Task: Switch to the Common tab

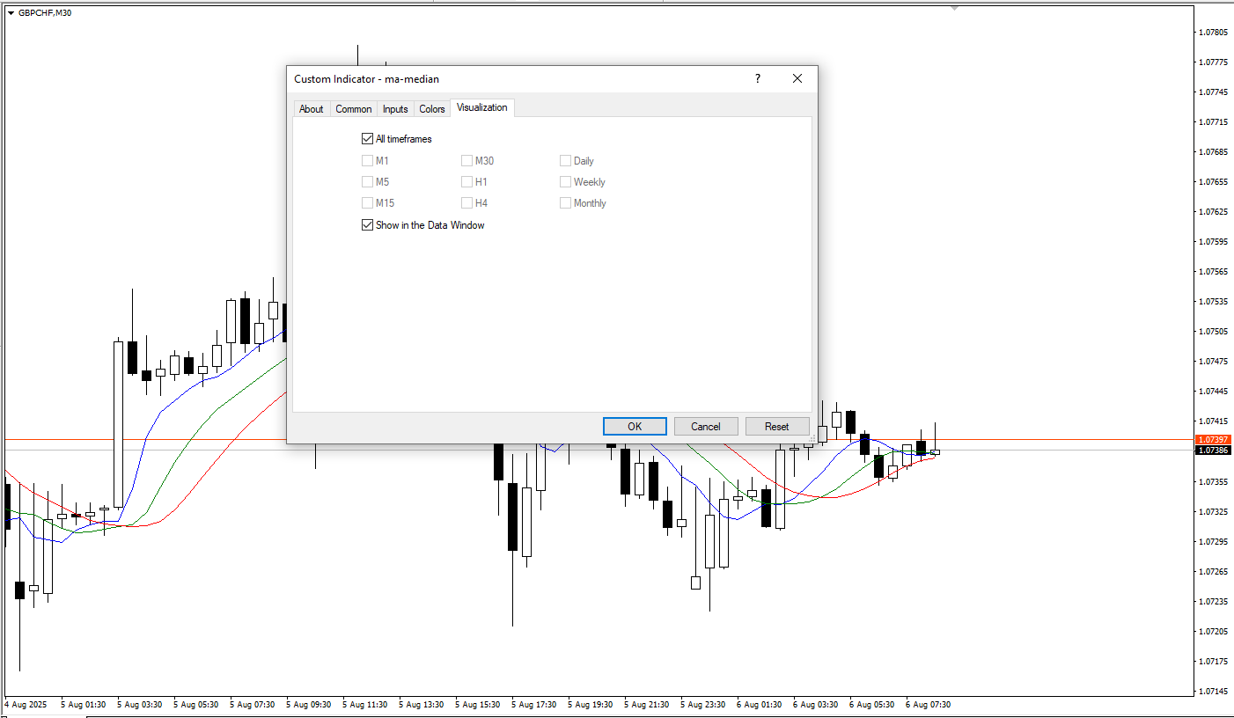Action: click(353, 109)
